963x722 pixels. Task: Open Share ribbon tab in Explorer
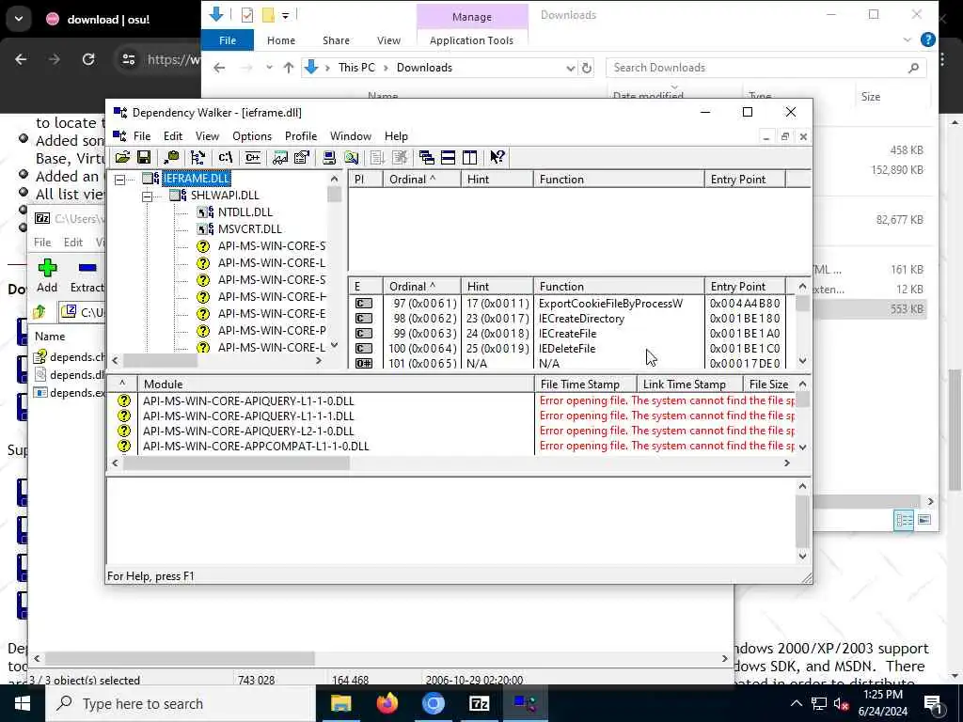pos(336,40)
